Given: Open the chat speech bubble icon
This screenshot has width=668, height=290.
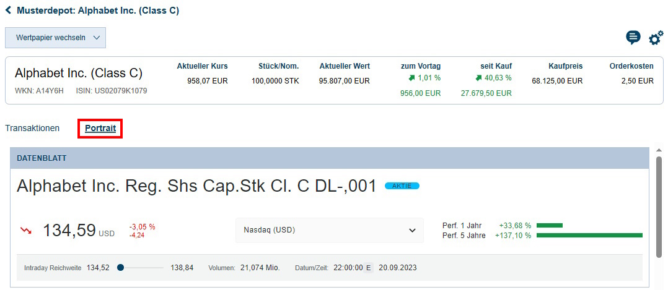Looking at the screenshot, I should tap(633, 38).
